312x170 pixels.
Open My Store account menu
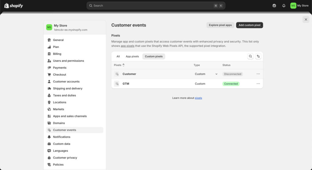299,5
